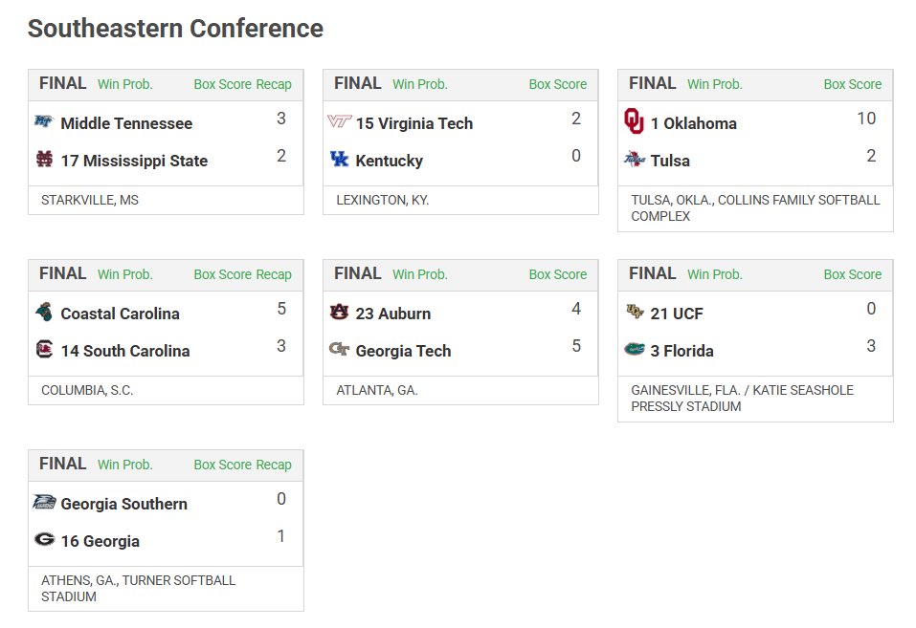
Task: Open Box Score for Virginia Tech vs Kentucky
Action: pos(558,84)
